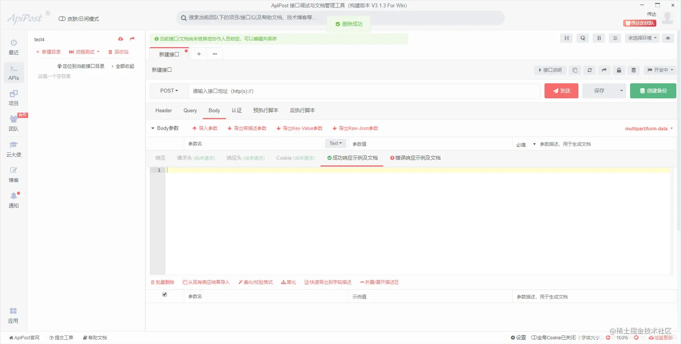Click the database stack icon
The height and width of the screenshot is (344, 681).
click(x=634, y=70)
